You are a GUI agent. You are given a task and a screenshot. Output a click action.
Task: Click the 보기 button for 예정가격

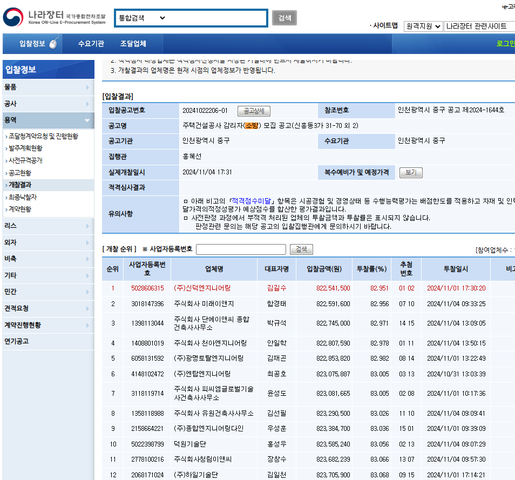411,172
